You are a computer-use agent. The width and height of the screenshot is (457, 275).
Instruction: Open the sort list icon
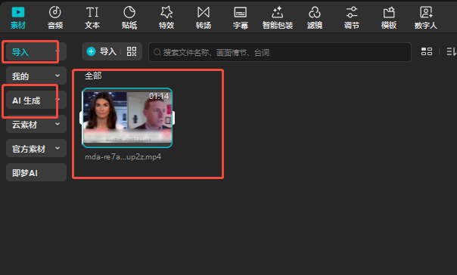point(451,51)
